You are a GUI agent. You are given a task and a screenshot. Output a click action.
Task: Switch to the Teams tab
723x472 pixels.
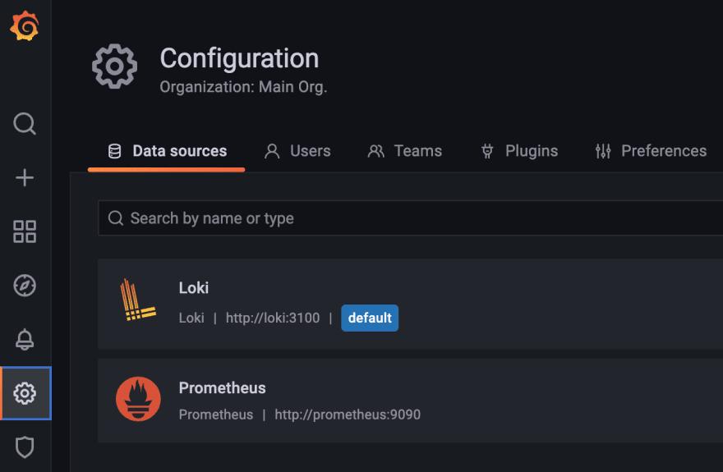(x=404, y=151)
